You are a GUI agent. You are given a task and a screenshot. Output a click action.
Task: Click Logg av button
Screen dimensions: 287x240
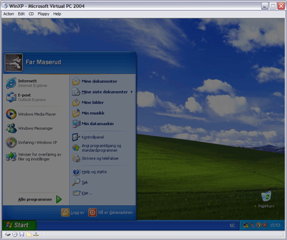tap(73, 212)
